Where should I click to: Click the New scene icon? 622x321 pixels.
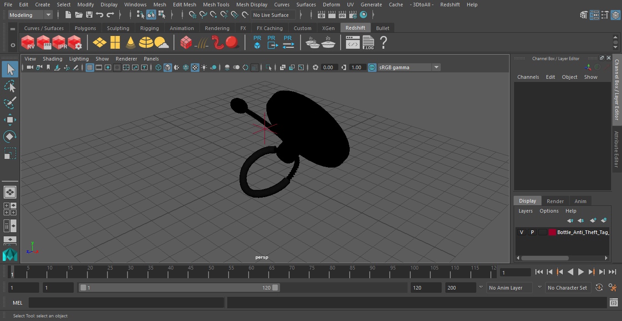(68, 15)
